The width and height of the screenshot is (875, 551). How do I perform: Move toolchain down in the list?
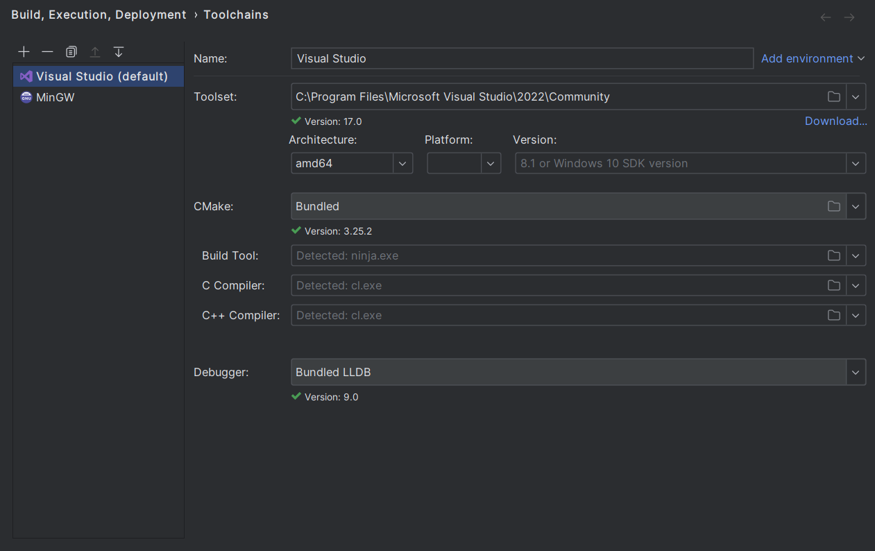(x=119, y=52)
